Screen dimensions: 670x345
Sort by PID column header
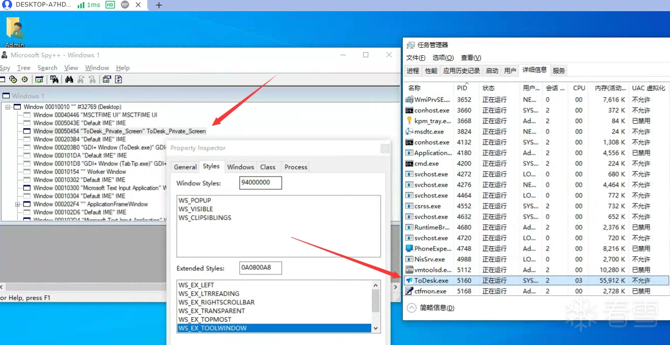(x=467, y=88)
